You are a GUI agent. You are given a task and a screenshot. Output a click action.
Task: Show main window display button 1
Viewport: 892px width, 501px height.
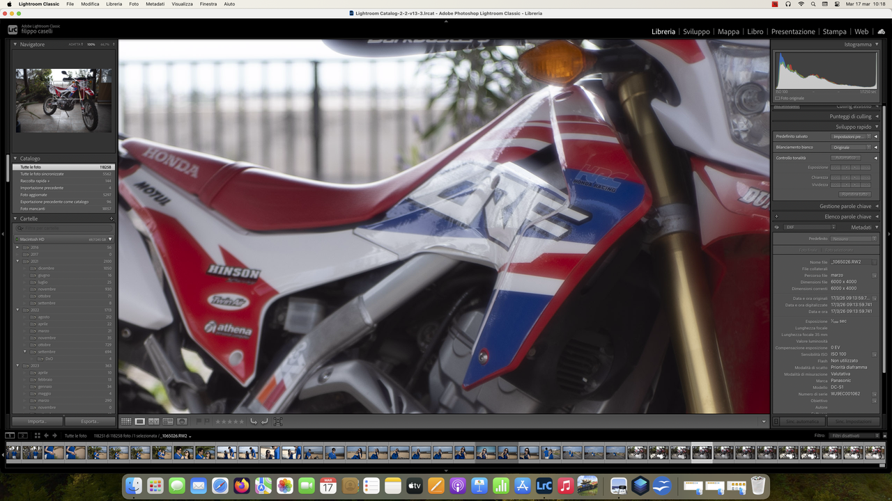[x=10, y=436]
